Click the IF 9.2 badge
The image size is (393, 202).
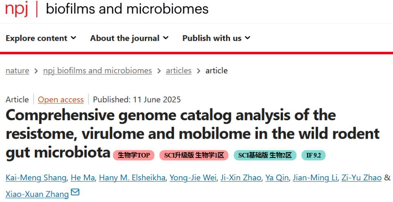pos(314,155)
